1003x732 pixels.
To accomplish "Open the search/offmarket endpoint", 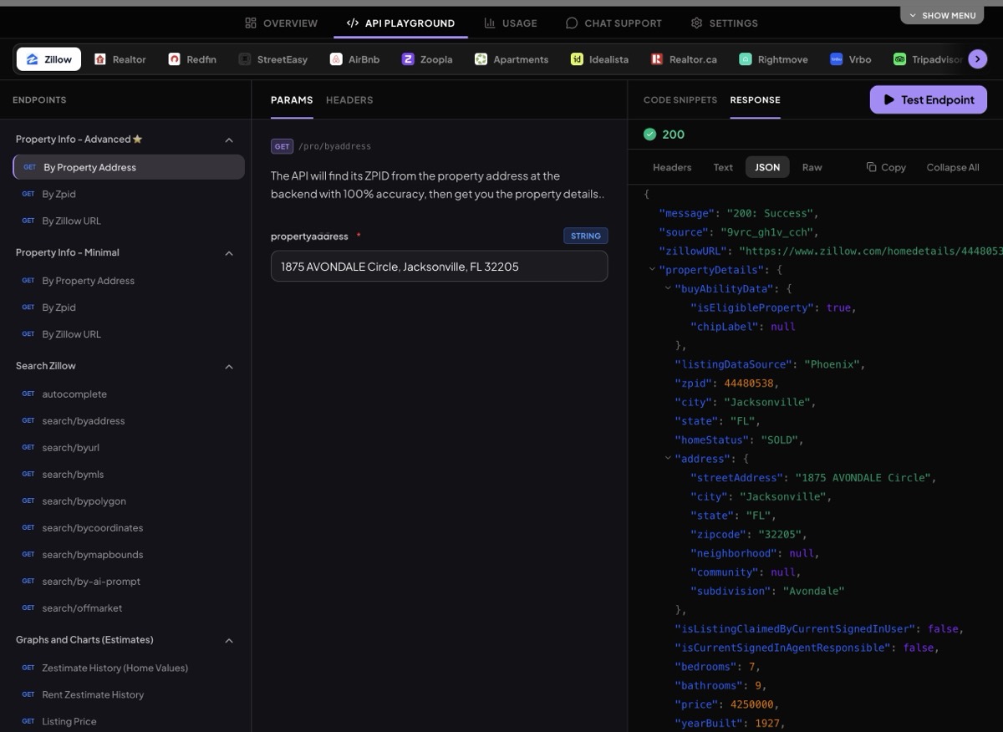I will click(129, 608).
